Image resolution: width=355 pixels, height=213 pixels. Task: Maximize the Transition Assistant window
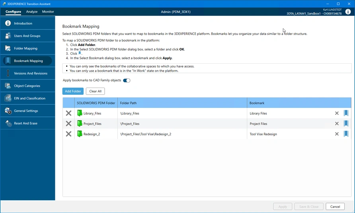[x=338, y=4]
